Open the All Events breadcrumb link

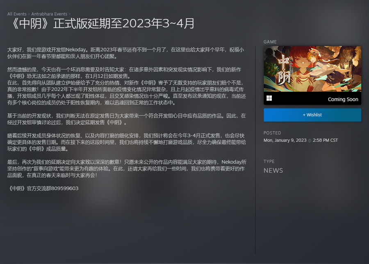pyautogui.click(x=16, y=14)
